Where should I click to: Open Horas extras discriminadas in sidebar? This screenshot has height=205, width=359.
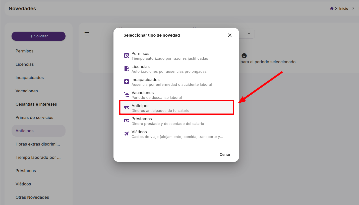(39, 144)
